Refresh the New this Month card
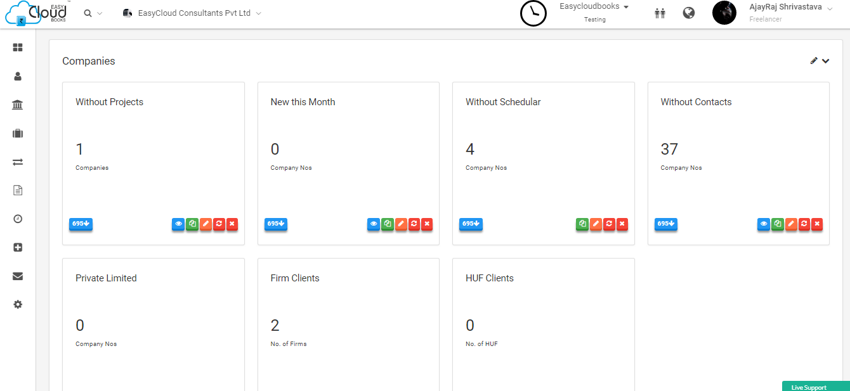This screenshot has height=391, width=850. coord(414,224)
